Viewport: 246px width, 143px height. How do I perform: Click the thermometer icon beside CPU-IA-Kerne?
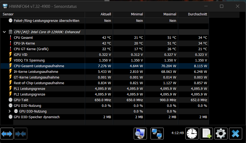[11, 43]
